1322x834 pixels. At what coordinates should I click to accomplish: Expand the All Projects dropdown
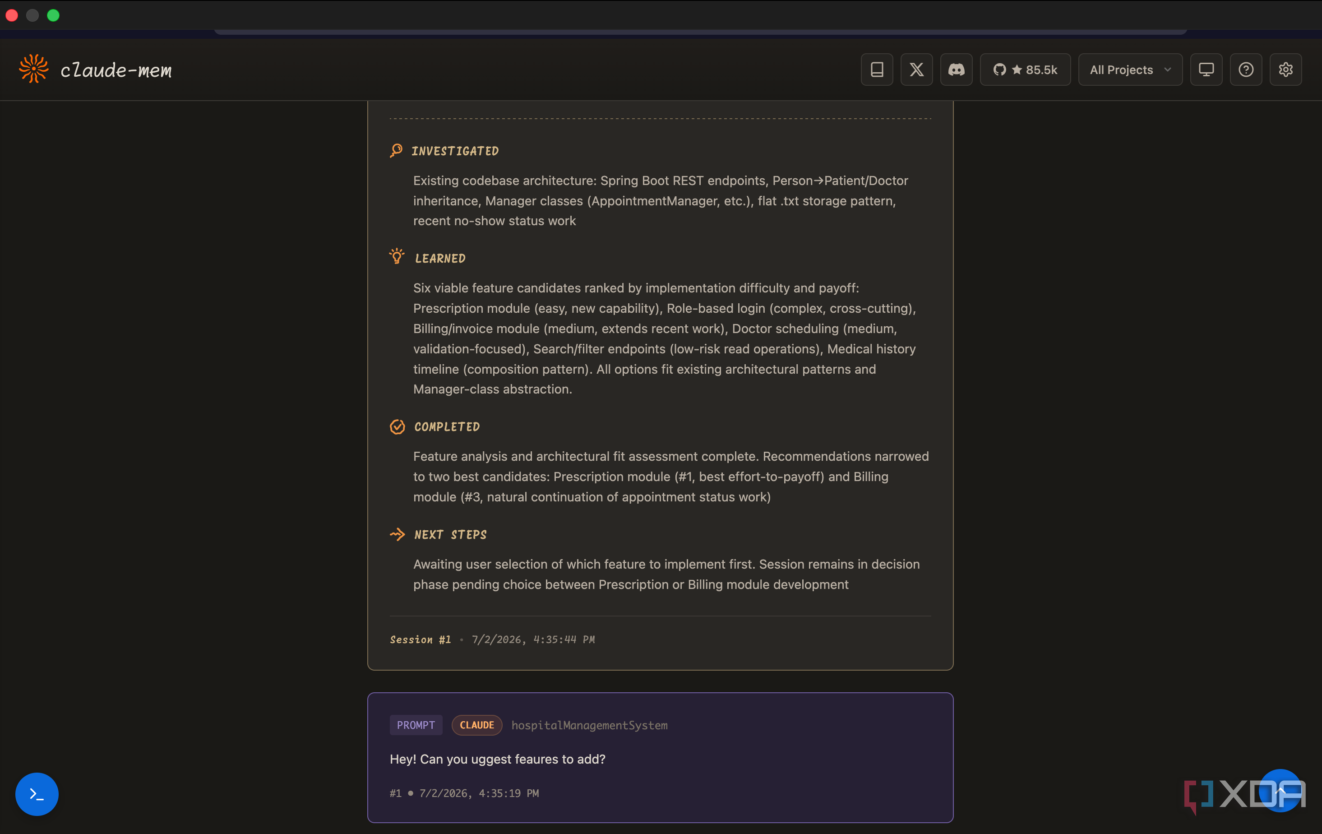click(x=1130, y=70)
